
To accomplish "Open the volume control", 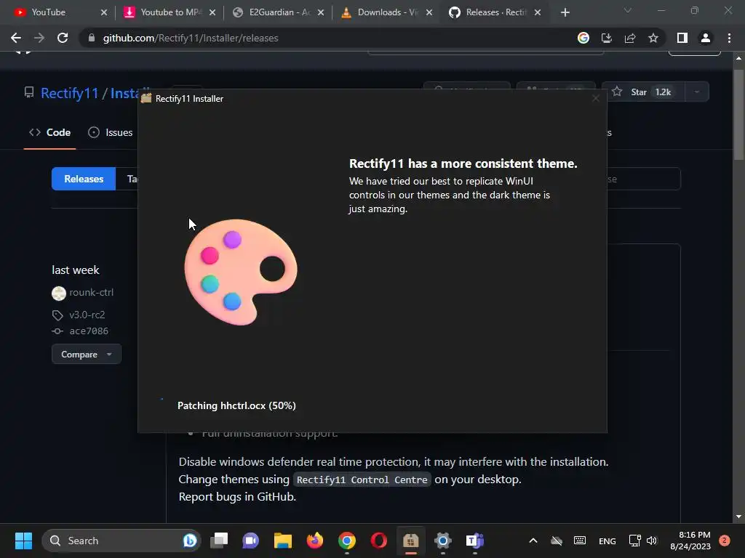I will coord(652,541).
